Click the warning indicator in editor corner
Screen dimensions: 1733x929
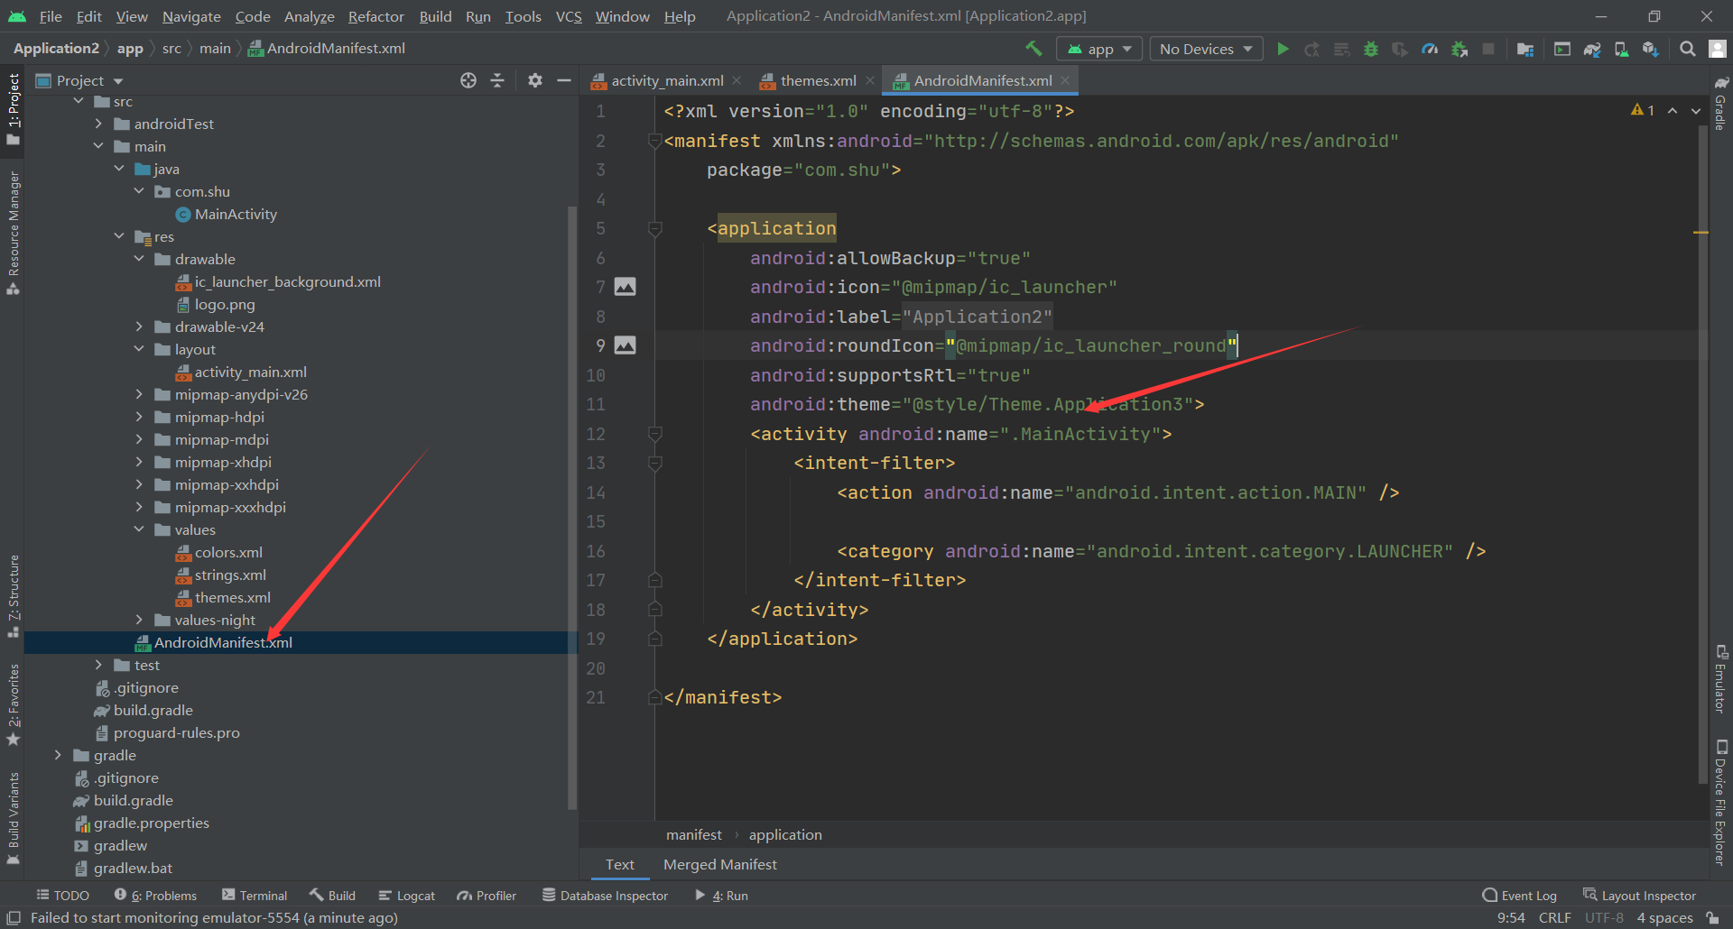click(1643, 110)
